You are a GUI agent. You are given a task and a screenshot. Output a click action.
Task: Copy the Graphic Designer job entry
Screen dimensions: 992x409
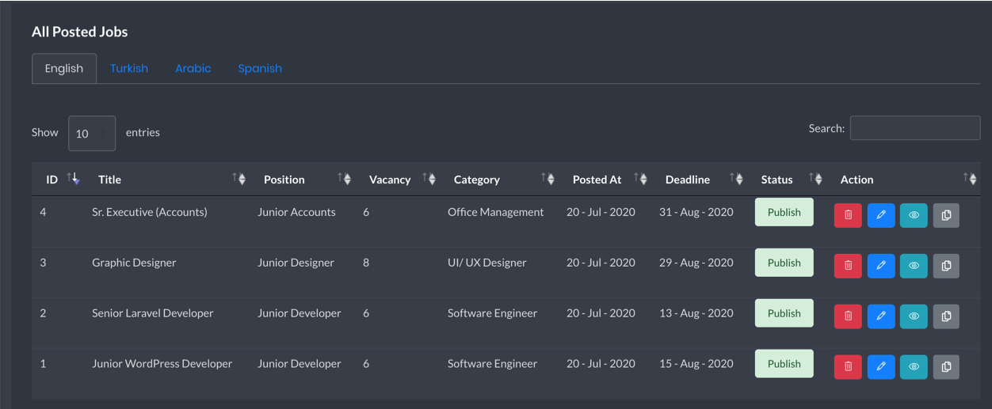[x=945, y=266]
